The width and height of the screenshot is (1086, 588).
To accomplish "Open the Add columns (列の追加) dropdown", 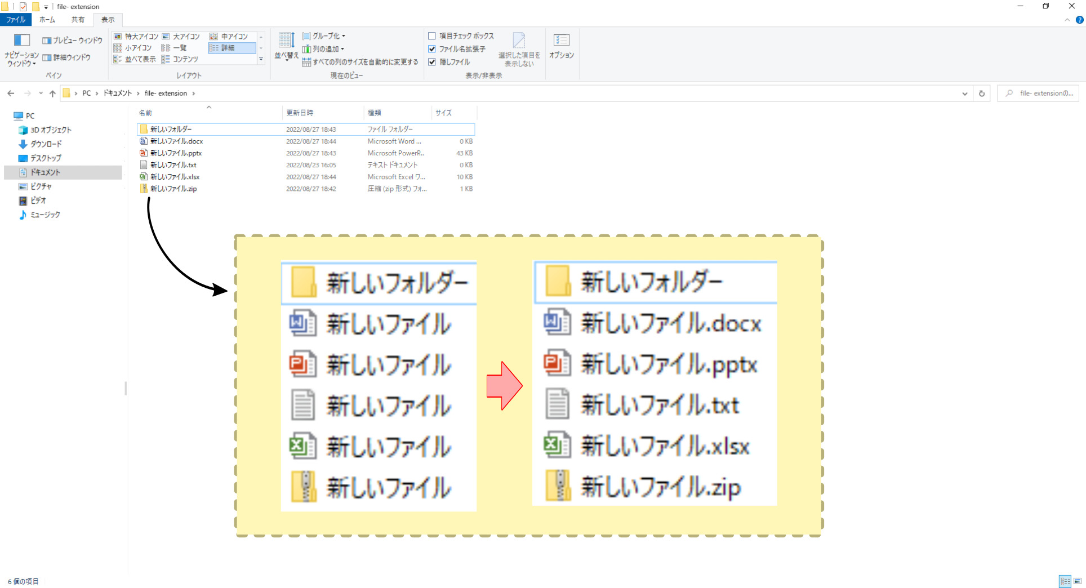I will (323, 49).
